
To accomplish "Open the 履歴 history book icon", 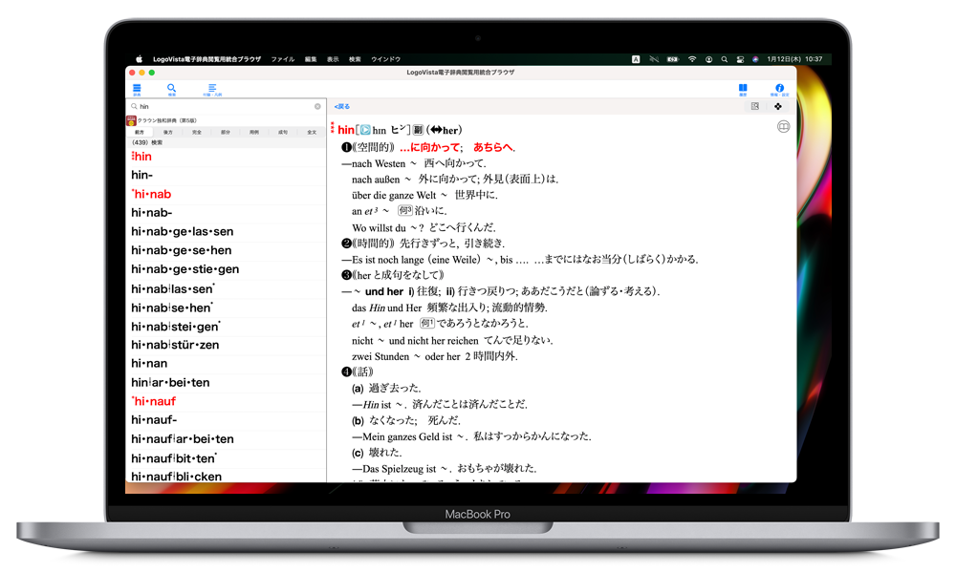I will click(743, 89).
